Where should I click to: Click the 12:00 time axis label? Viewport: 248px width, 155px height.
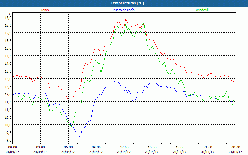124,148
